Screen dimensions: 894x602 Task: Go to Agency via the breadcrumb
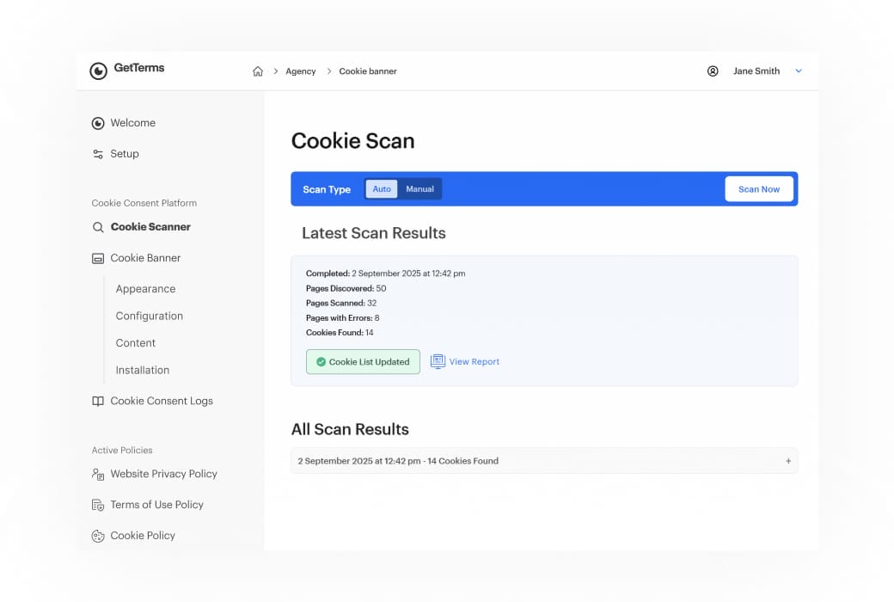tap(300, 71)
